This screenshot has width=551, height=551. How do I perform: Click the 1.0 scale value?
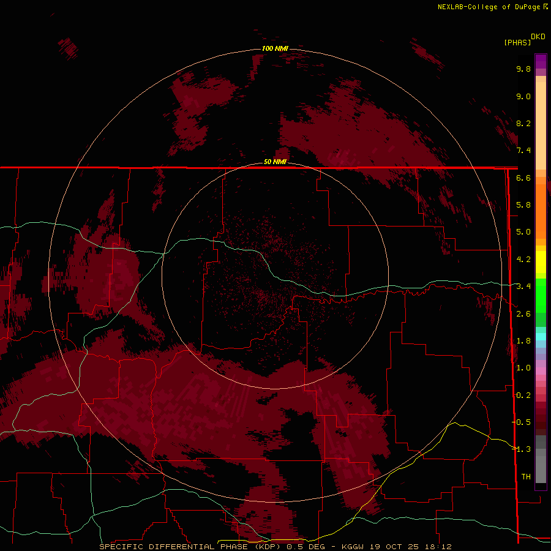tap(523, 369)
